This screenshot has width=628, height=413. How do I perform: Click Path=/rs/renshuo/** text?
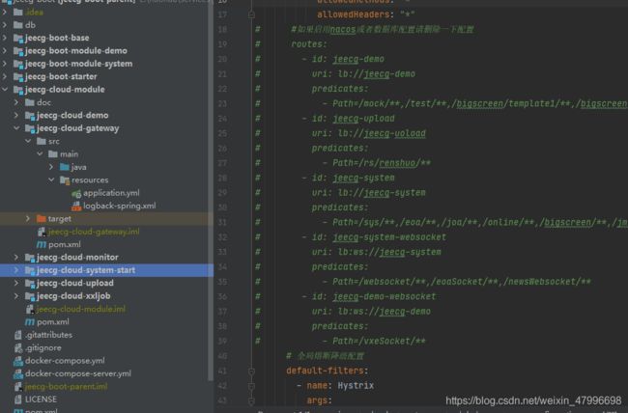pyautogui.click(x=382, y=163)
